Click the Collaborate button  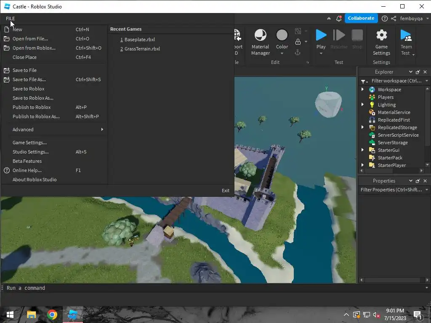pyautogui.click(x=361, y=18)
